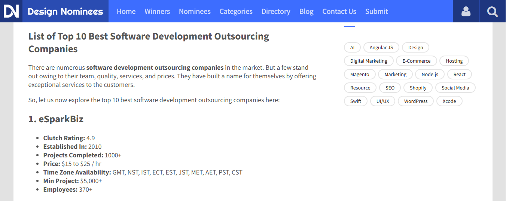Select the E-Commerce tag

pyautogui.click(x=417, y=61)
